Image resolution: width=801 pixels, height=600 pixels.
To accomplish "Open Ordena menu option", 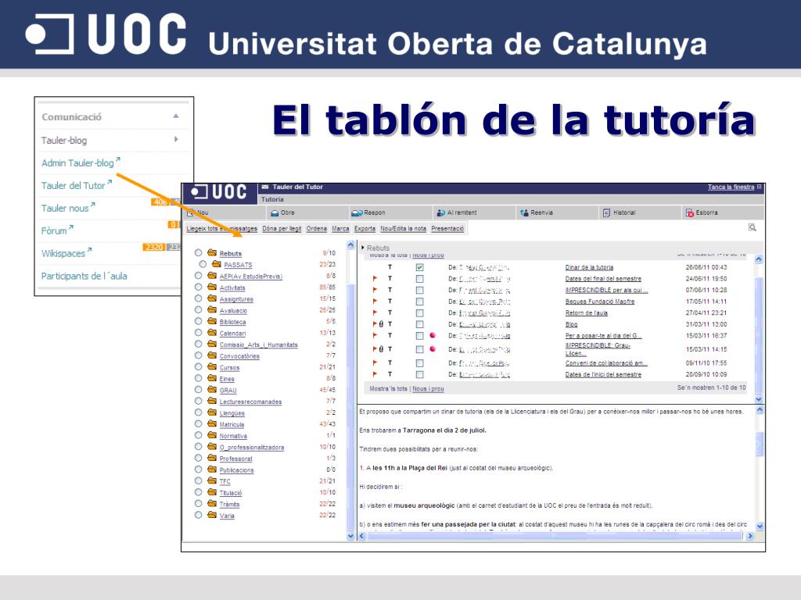I will tap(317, 229).
